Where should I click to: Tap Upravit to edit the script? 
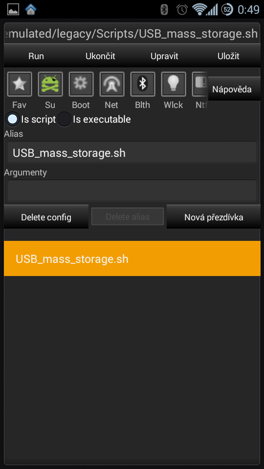click(x=164, y=56)
